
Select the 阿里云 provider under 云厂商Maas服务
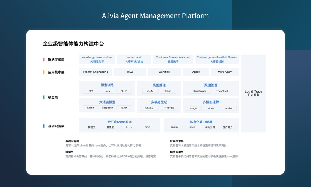92,127
